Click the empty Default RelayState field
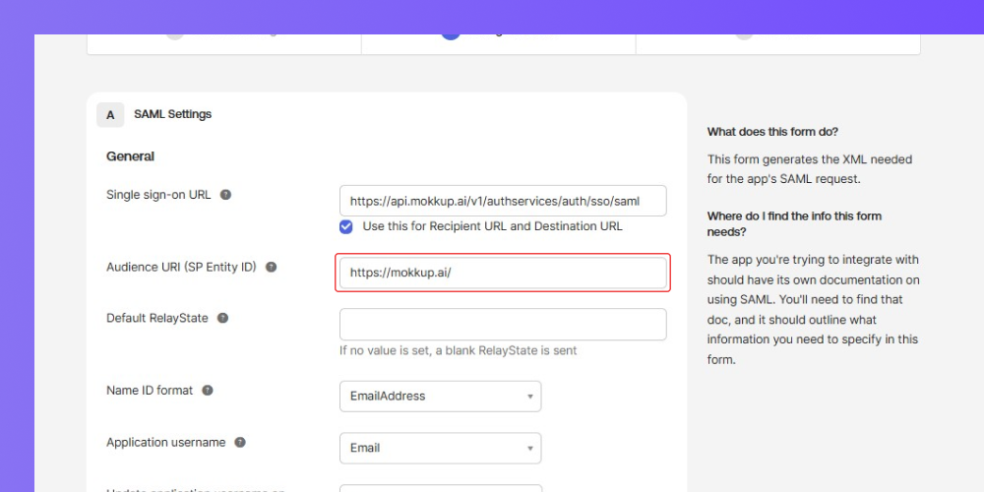 point(503,325)
